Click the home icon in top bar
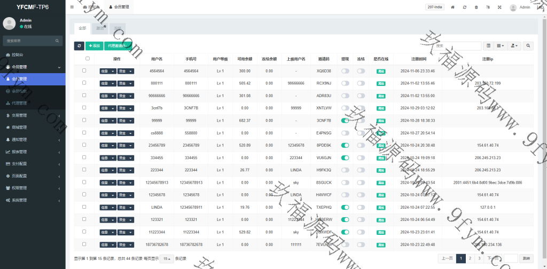 click(453, 7)
